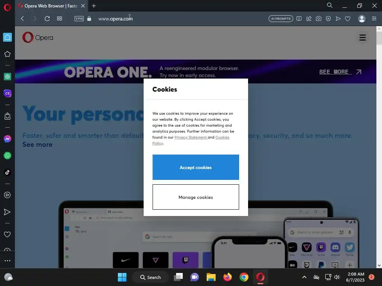Open TikTok in the sidebar
The width and height of the screenshot is (382, 286).
click(x=7, y=172)
